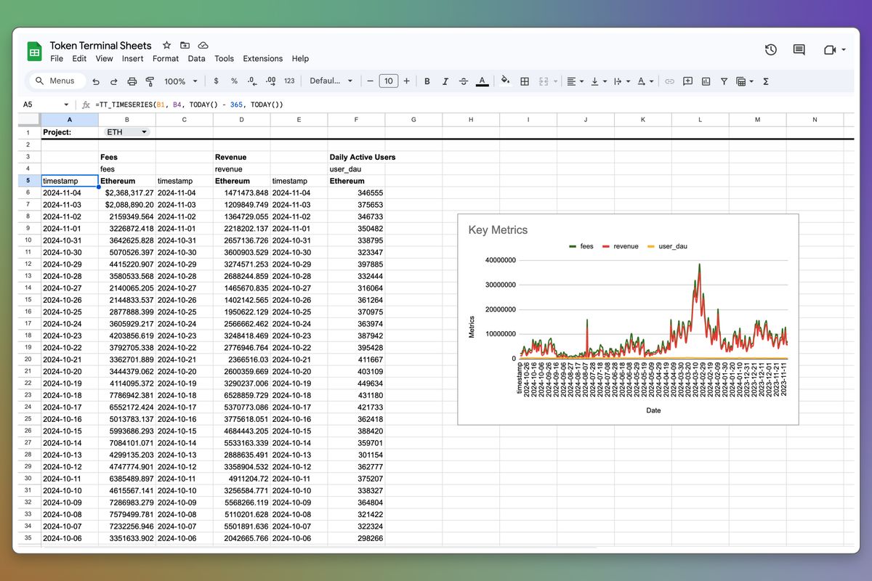Open the ETH project dropdown in B1
Screen dimensions: 872x581
(126, 132)
